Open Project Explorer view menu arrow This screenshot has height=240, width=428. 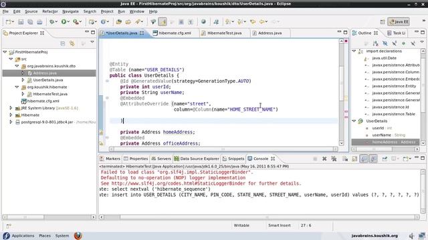pyautogui.click(x=92, y=42)
